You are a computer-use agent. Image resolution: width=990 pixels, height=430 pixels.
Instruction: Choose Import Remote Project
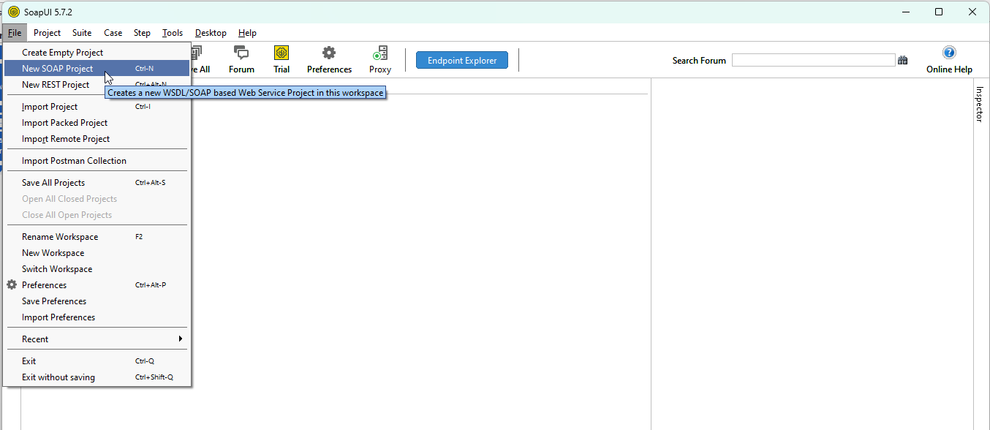[97, 139]
